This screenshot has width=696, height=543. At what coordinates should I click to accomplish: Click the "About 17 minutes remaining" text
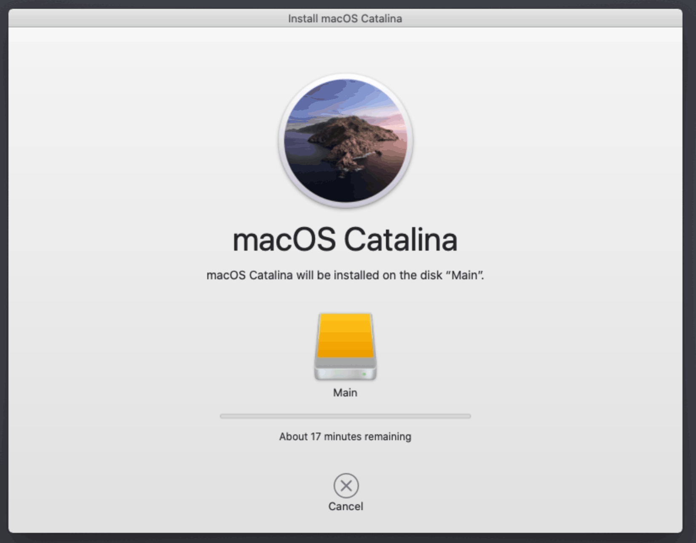[x=345, y=436]
